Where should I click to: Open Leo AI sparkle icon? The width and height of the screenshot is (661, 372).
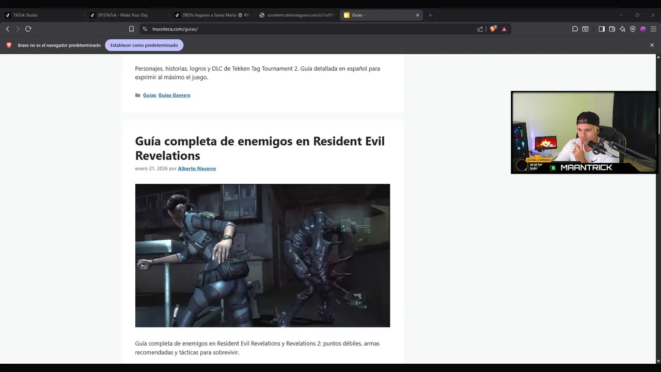pos(622,29)
